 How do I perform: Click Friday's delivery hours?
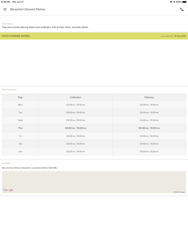[x=149, y=136]
